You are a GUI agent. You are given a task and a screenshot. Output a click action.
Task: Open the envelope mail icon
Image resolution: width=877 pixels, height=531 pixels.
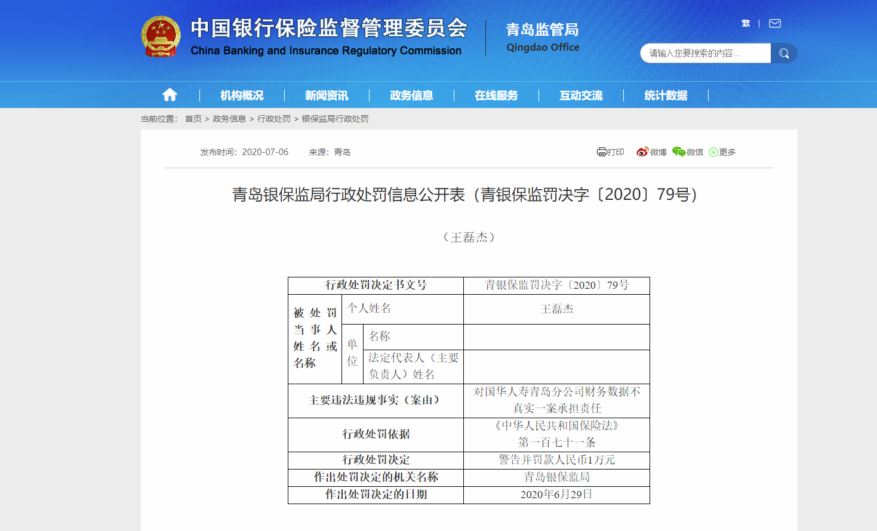tap(775, 23)
